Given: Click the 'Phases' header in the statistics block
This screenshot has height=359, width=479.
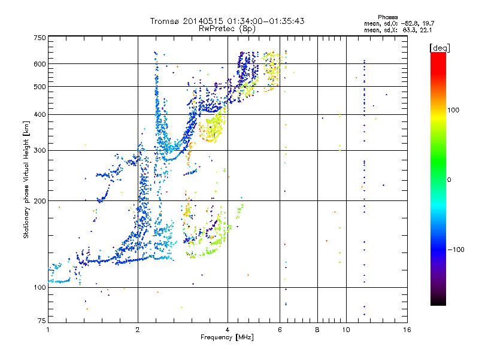Looking at the screenshot, I should (x=387, y=17).
